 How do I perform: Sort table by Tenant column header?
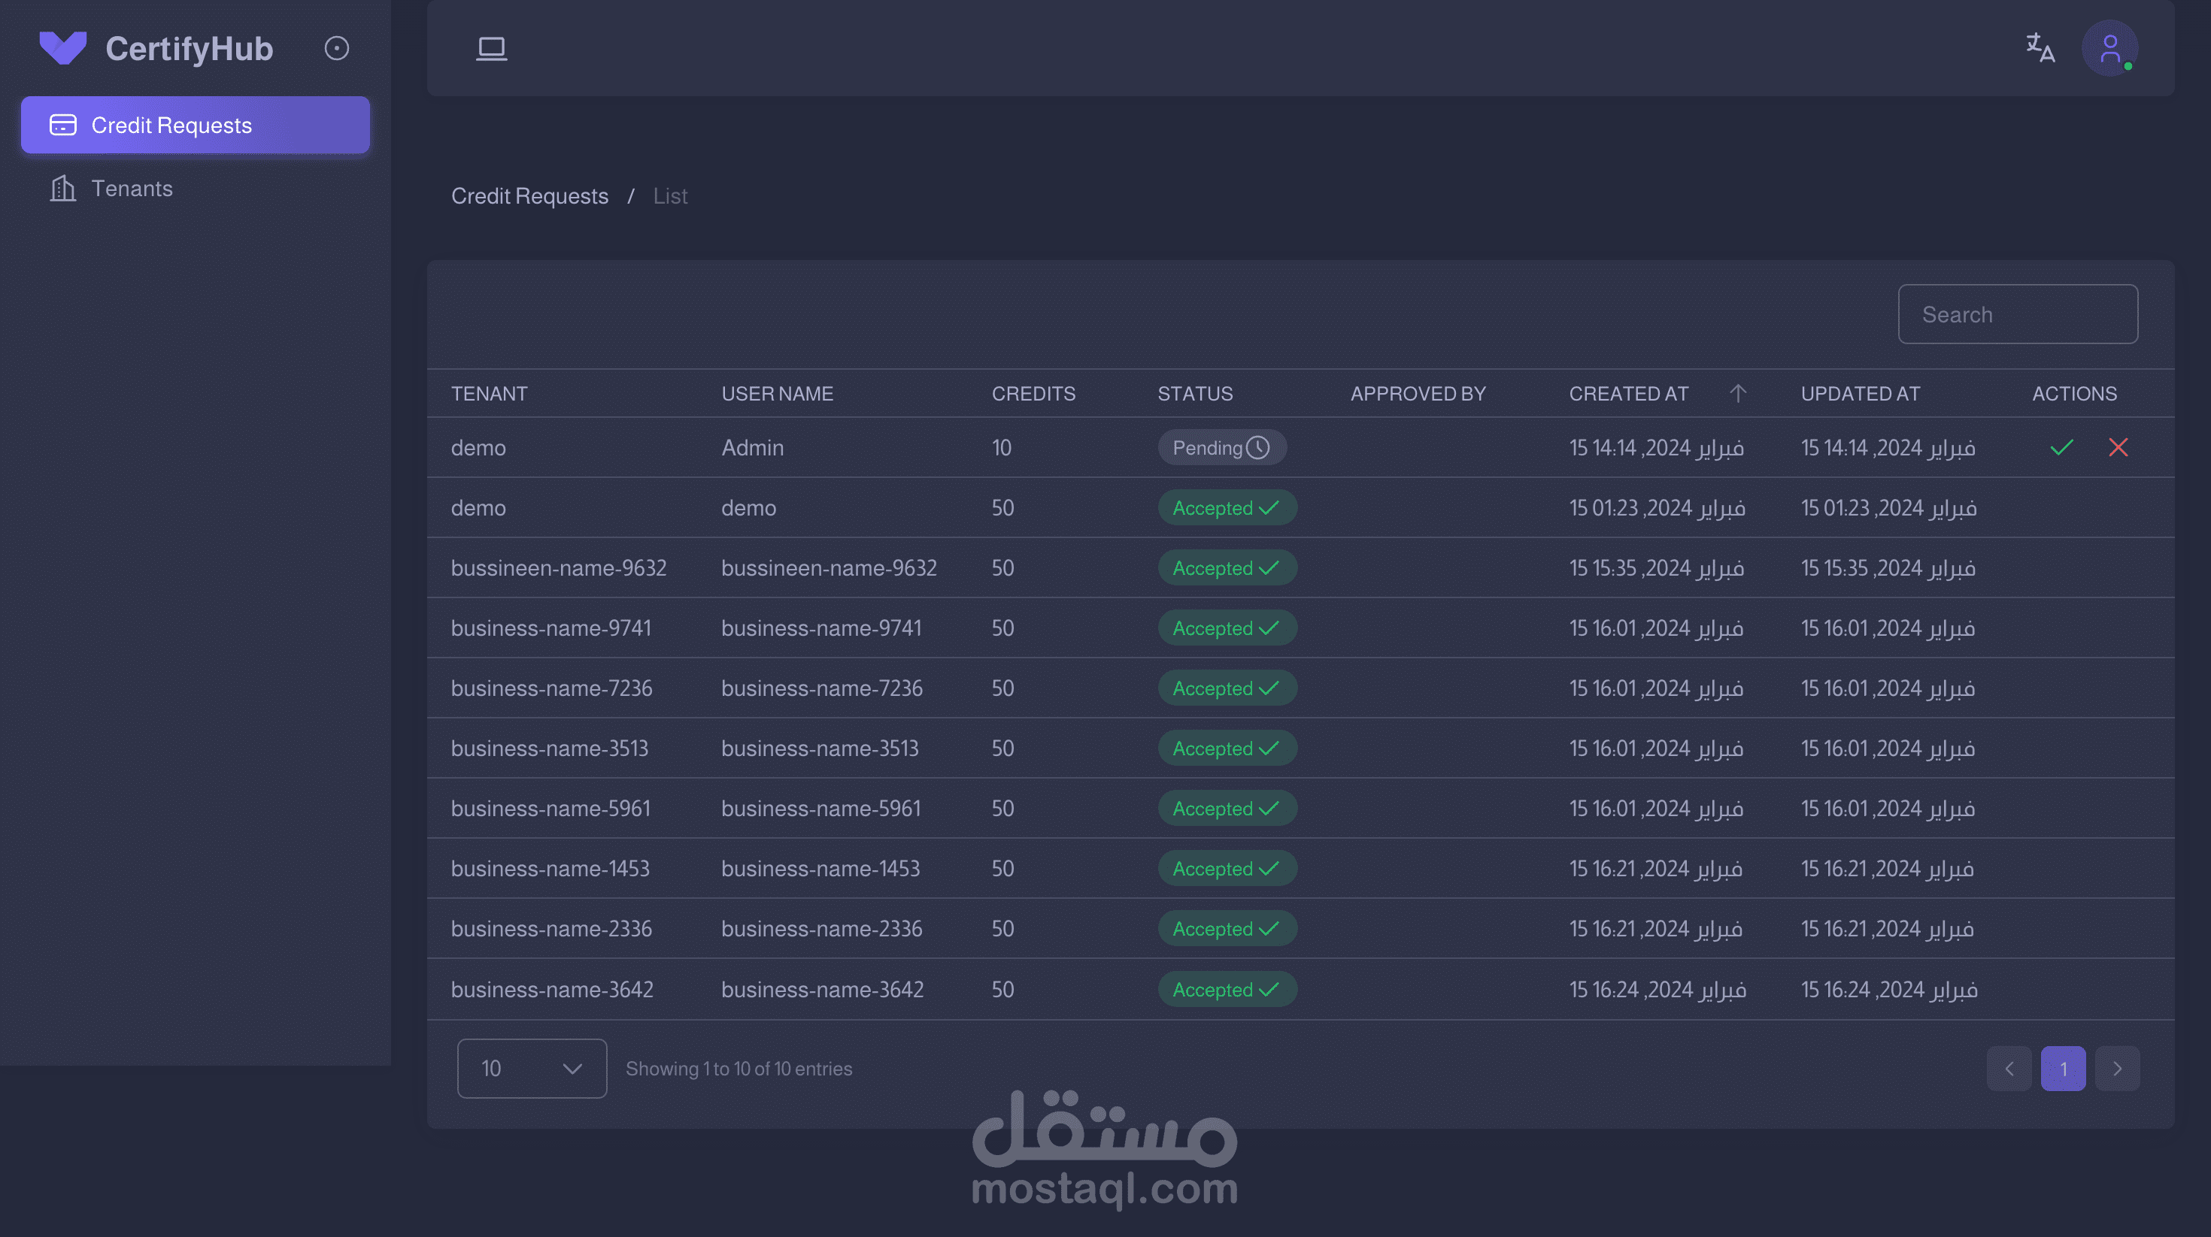point(488,393)
